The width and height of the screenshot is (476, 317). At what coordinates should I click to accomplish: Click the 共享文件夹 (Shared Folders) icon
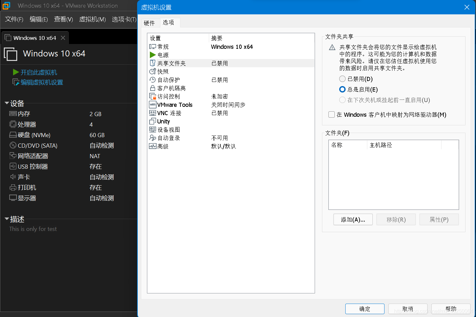(x=153, y=63)
